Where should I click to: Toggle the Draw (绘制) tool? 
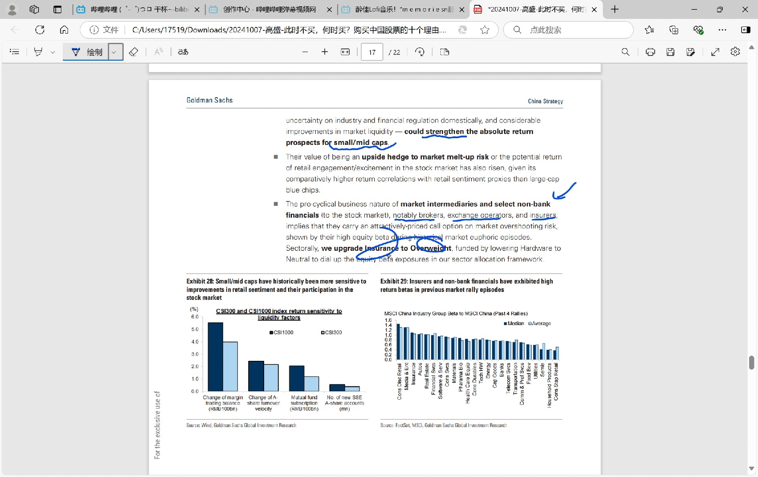pos(87,52)
